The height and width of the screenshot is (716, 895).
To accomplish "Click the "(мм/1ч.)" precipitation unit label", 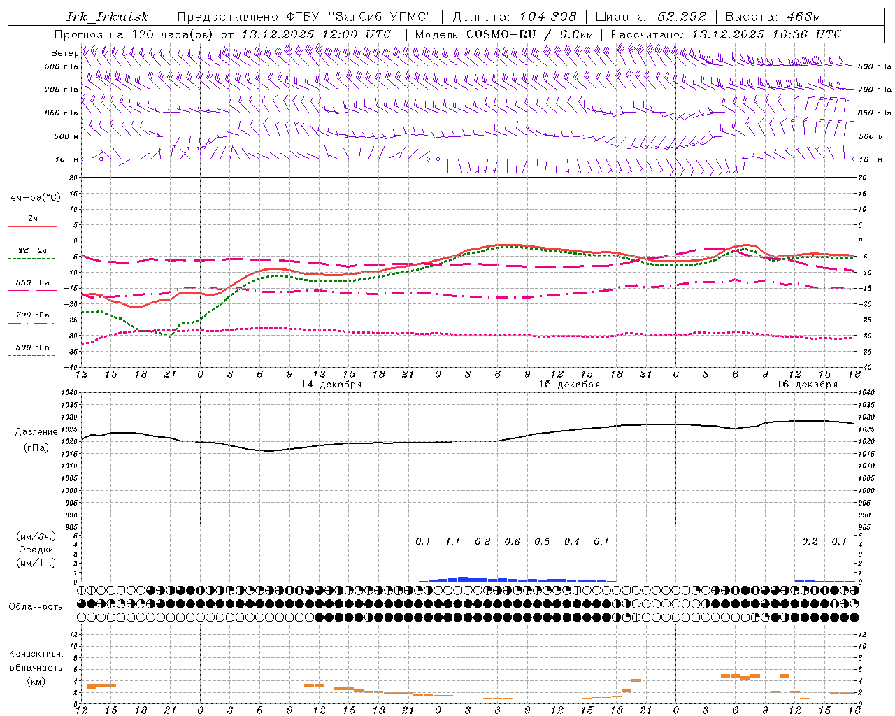I will 36,563.
